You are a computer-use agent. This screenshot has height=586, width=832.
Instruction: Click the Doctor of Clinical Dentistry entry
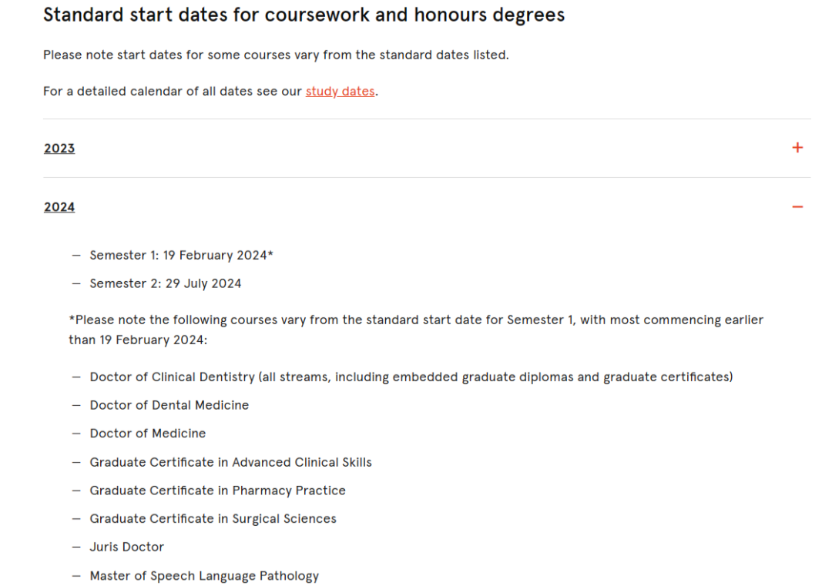[x=411, y=377]
